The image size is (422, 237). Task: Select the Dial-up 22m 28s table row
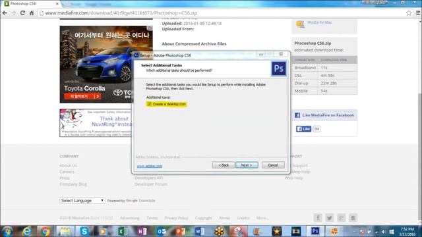(x=324, y=84)
